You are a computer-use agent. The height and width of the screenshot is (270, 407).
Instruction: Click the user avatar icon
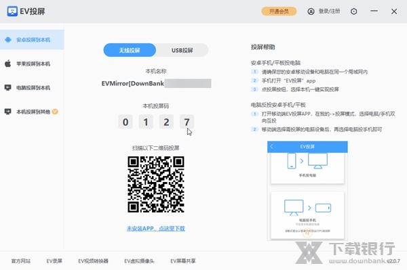[x=311, y=12]
